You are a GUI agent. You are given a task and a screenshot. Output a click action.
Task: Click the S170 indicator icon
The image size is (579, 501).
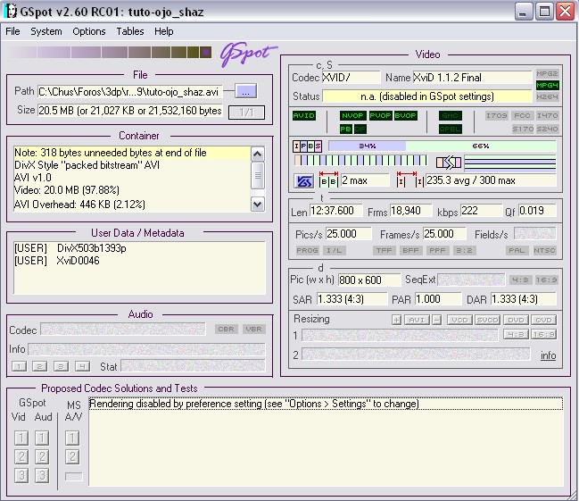click(x=523, y=129)
